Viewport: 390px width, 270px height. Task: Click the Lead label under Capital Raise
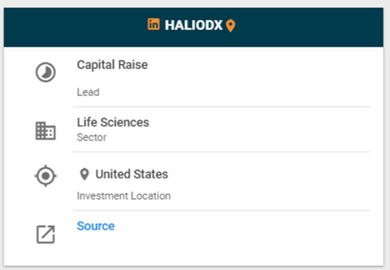pos(88,92)
